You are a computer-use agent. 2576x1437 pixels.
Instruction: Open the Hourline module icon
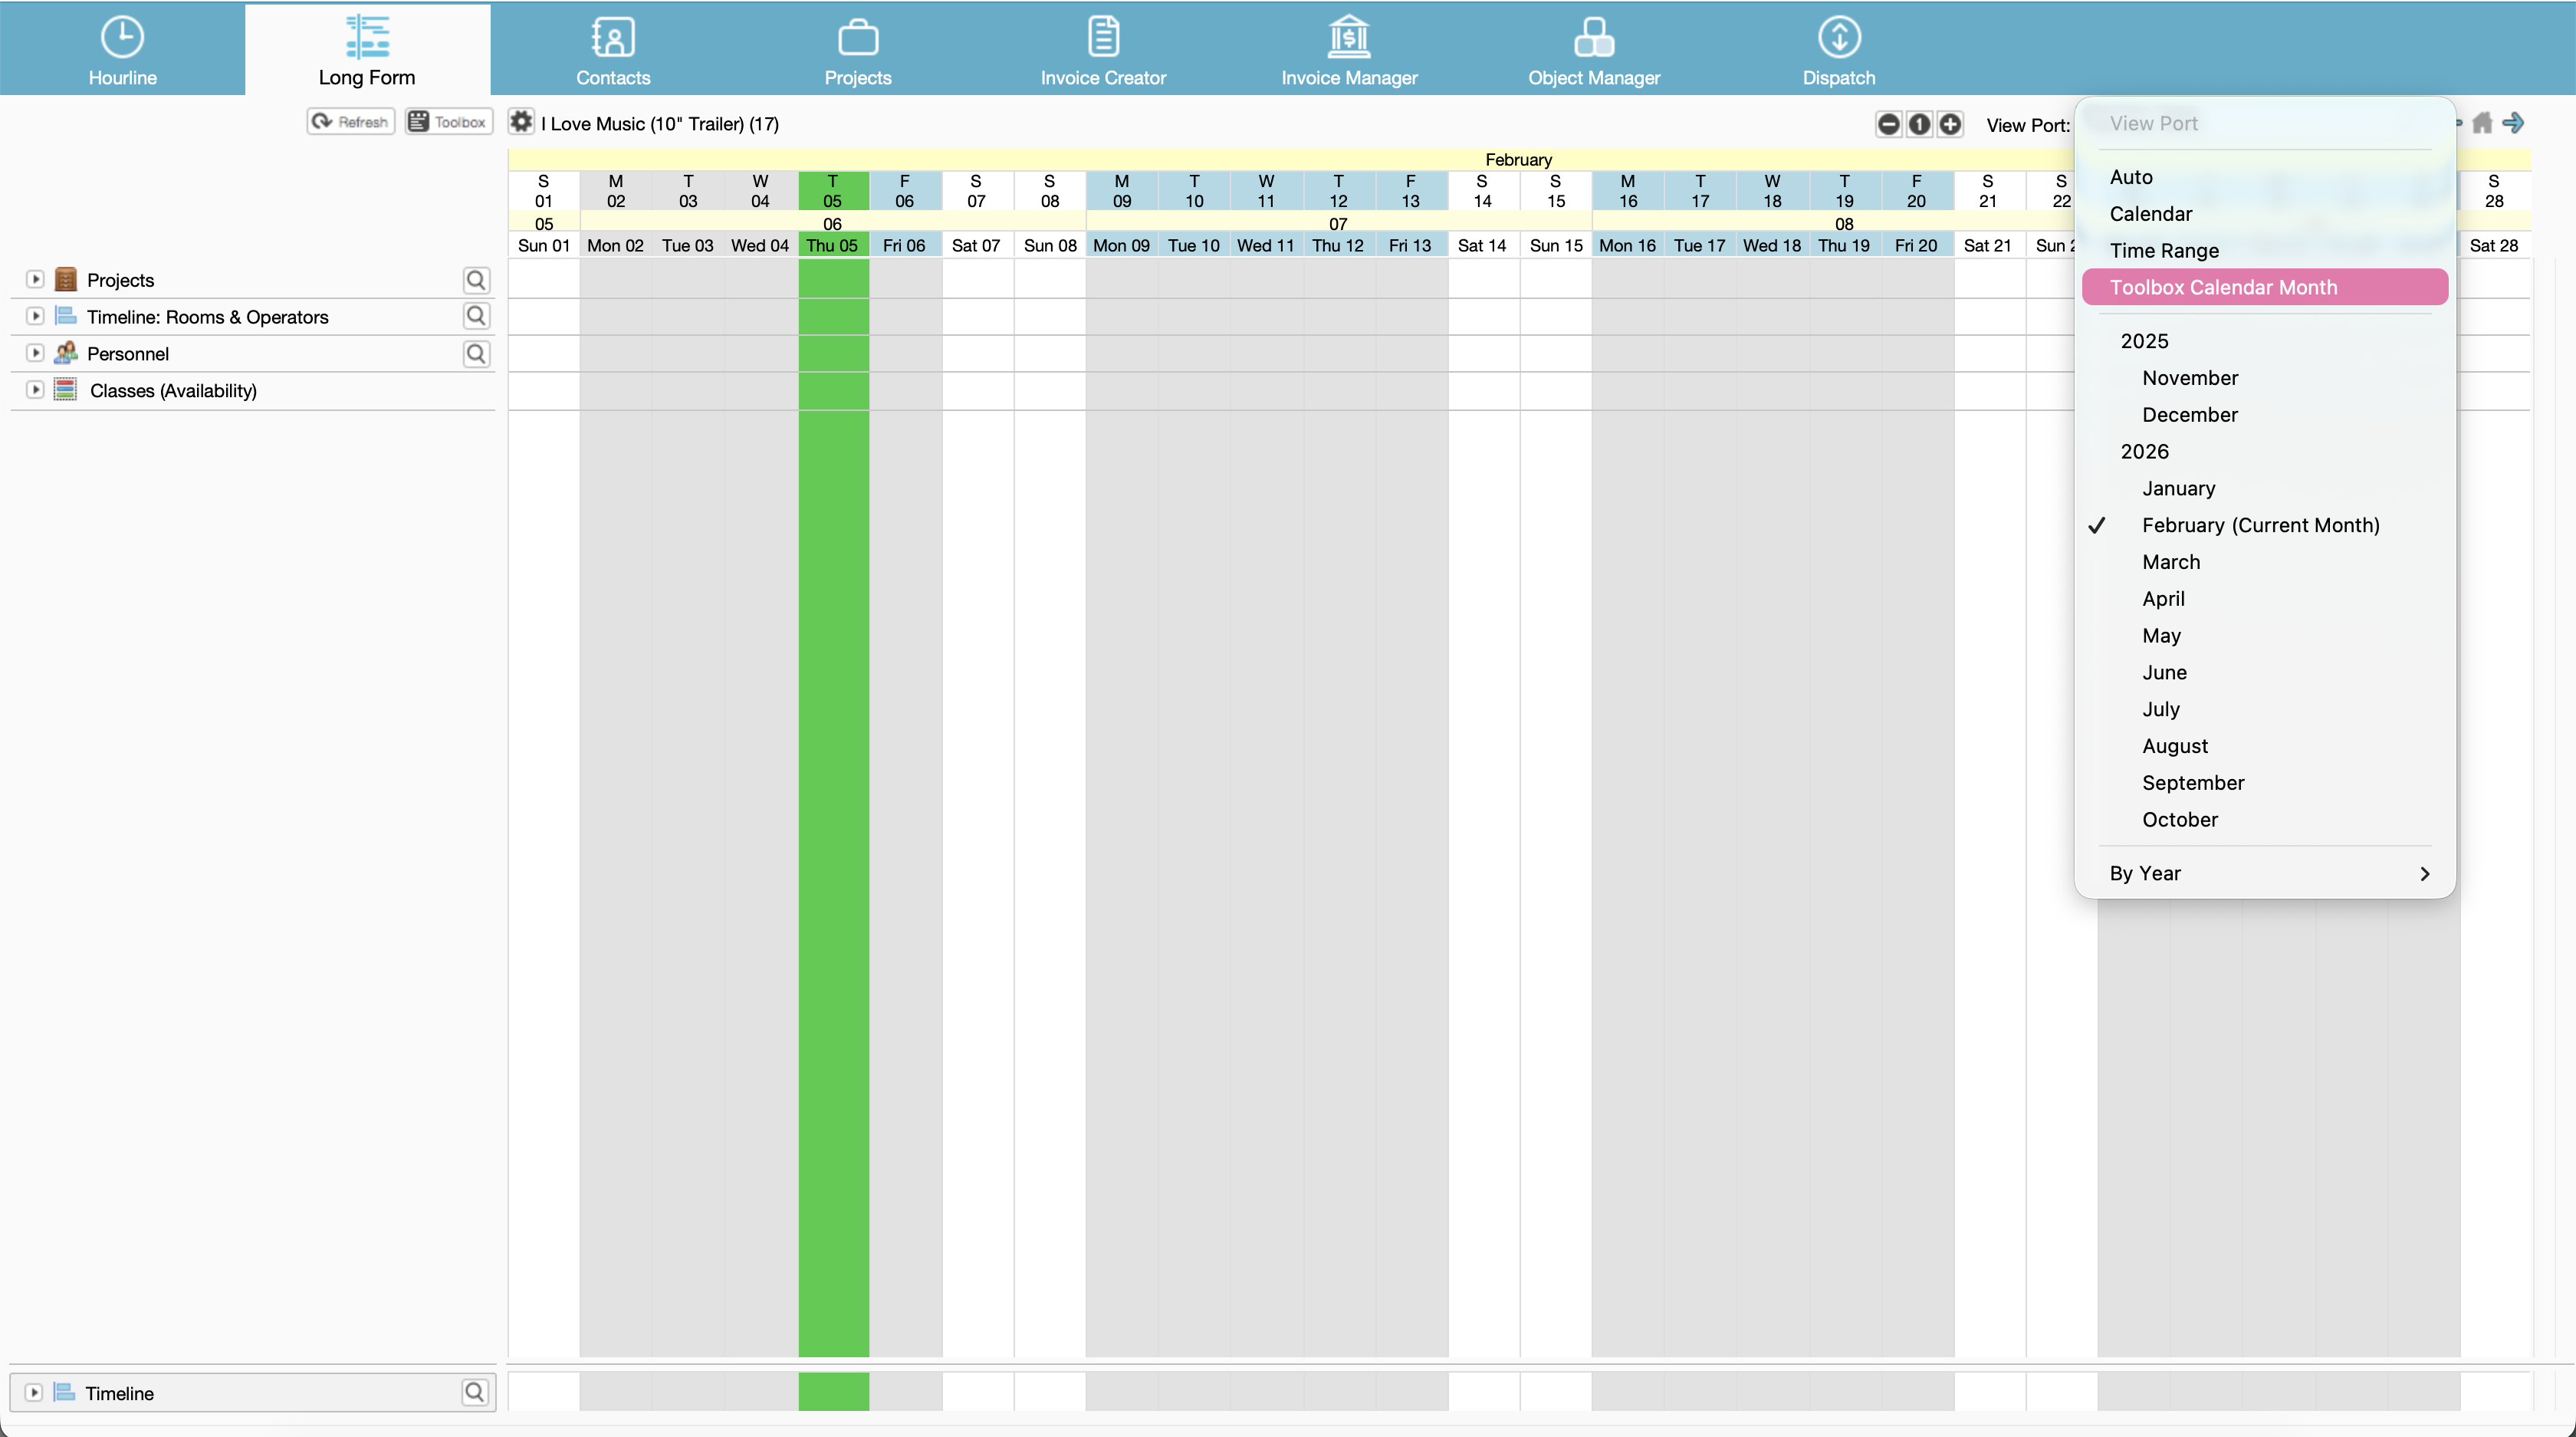pos(122,38)
